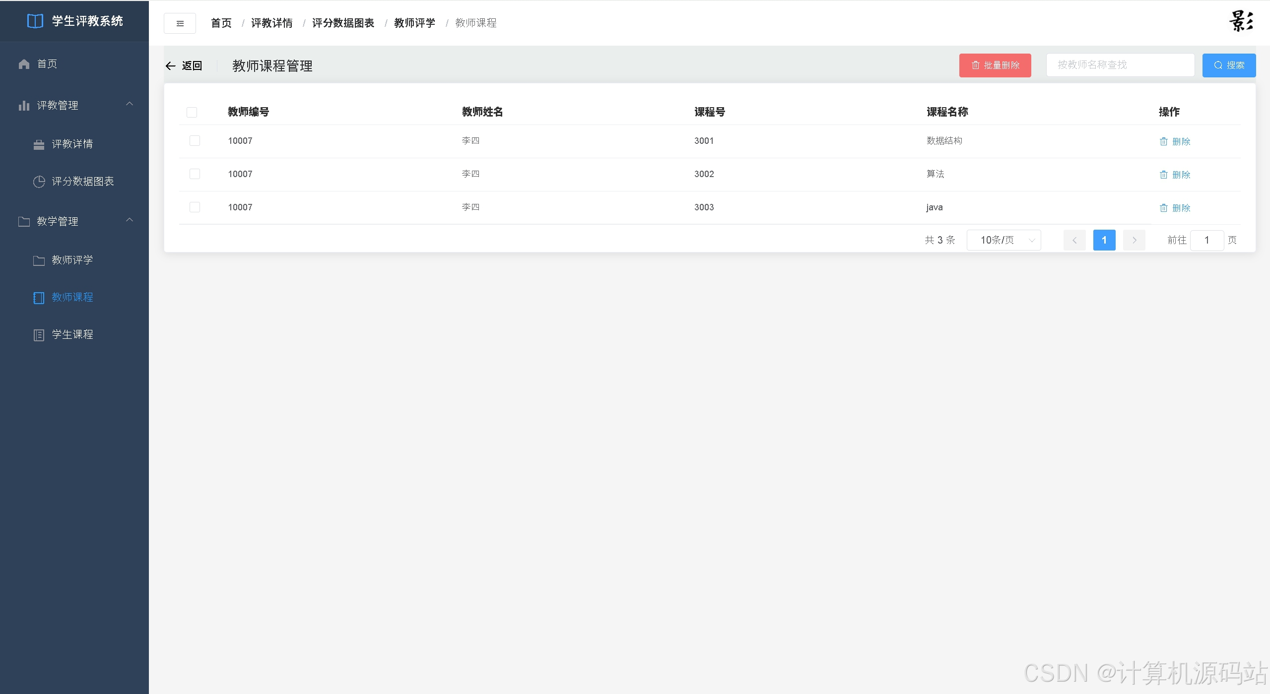Image resolution: width=1270 pixels, height=694 pixels.
Task: Click the 算法 course name cell
Action: [x=936, y=174]
